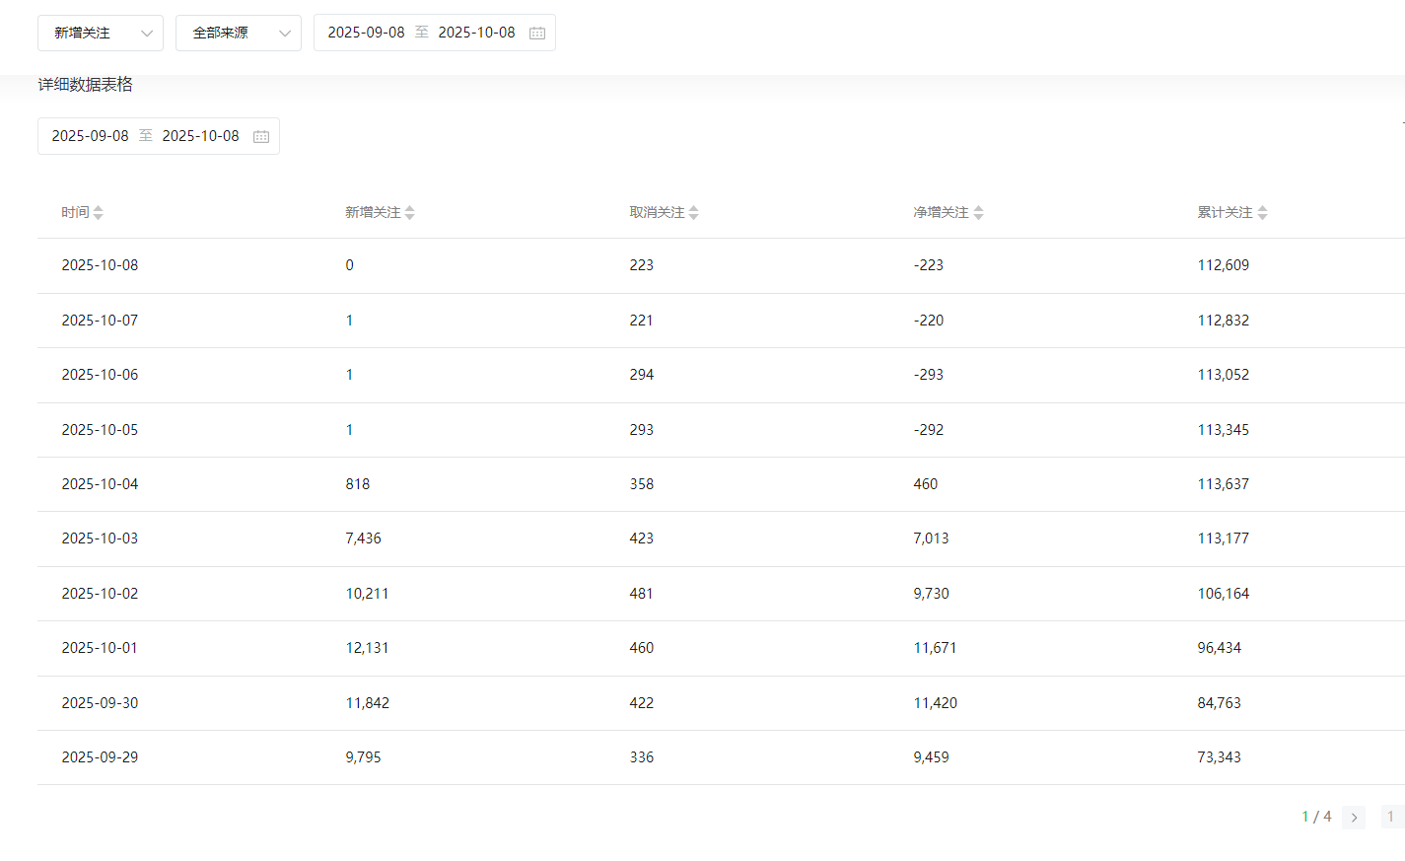Click the page number jump input box
1405x861 pixels.
click(1391, 817)
